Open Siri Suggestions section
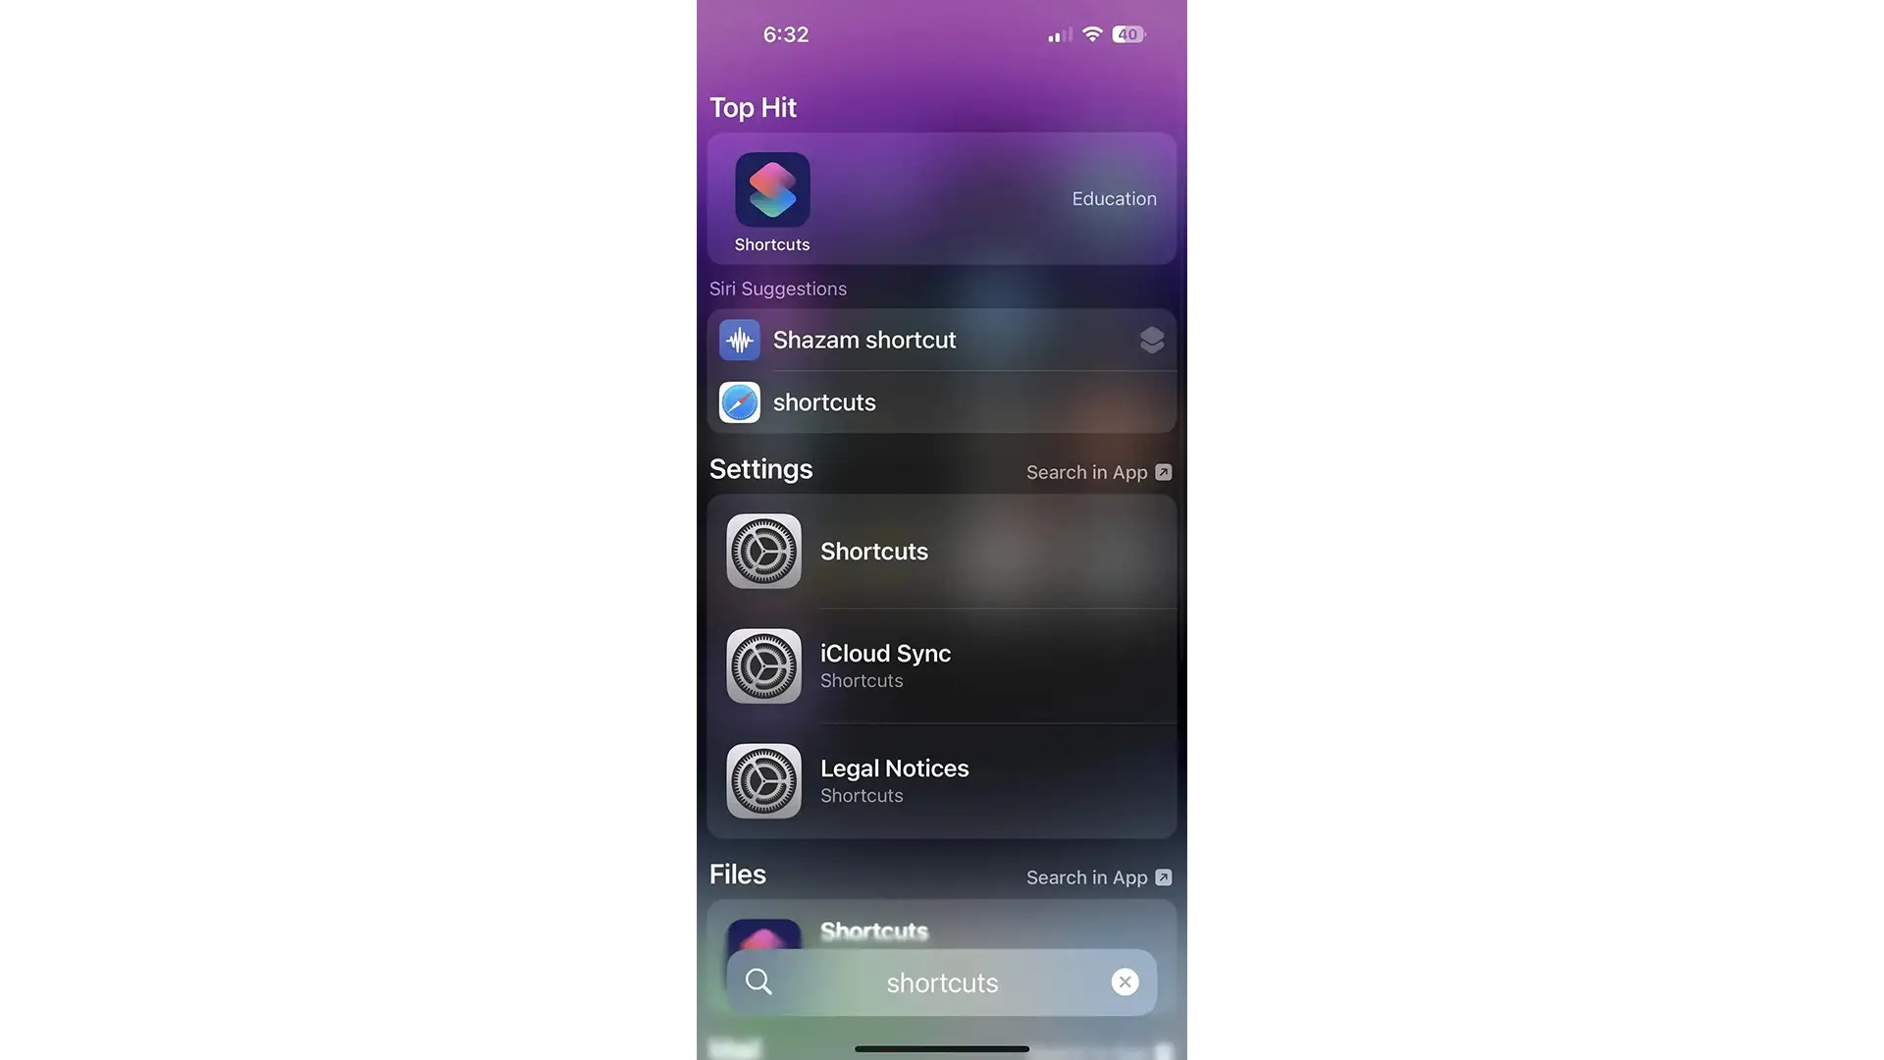 click(x=778, y=289)
